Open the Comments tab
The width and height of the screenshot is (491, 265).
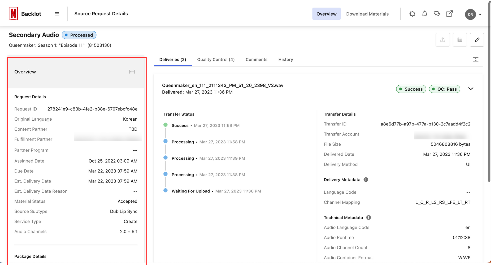[256, 60]
